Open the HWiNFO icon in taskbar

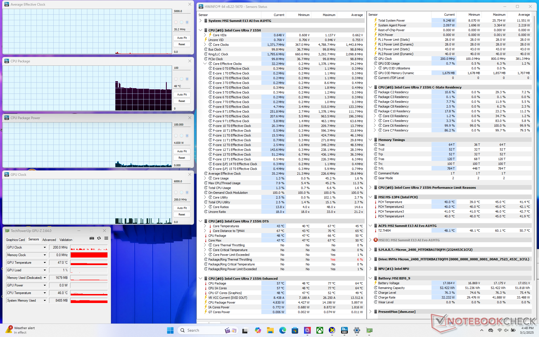(344, 330)
